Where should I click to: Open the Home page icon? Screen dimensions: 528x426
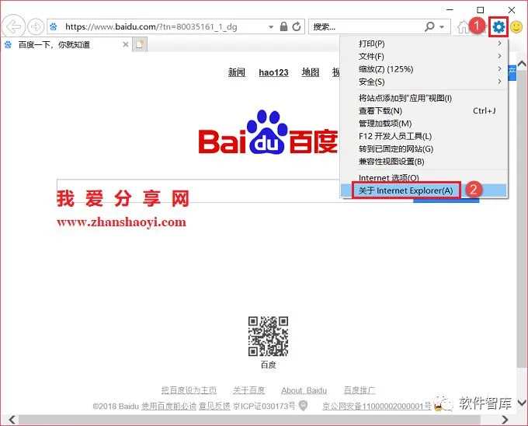[464, 27]
